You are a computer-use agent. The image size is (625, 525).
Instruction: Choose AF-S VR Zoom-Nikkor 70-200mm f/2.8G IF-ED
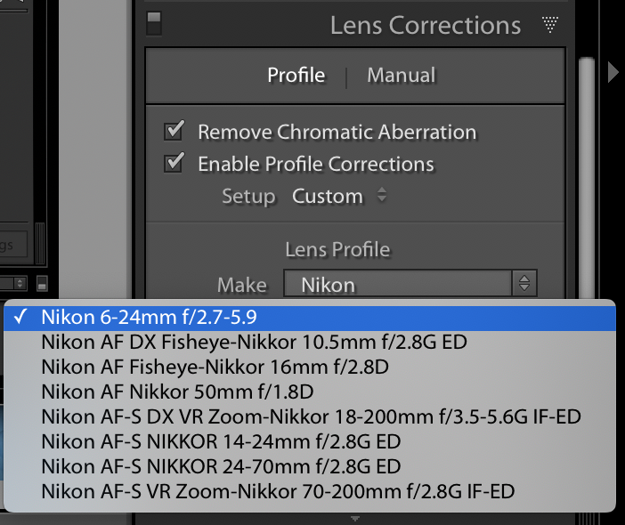click(x=310, y=491)
